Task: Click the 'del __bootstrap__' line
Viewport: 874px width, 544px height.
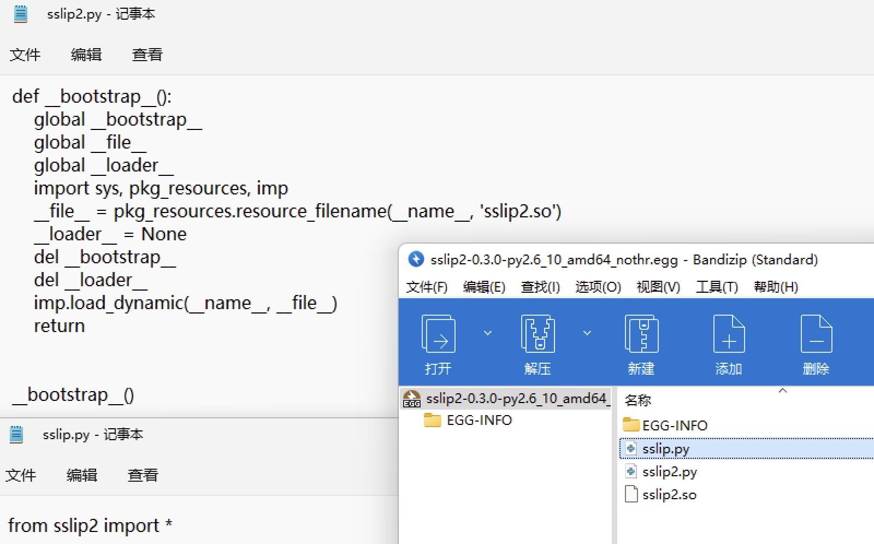Action: (x=105, y=257)
